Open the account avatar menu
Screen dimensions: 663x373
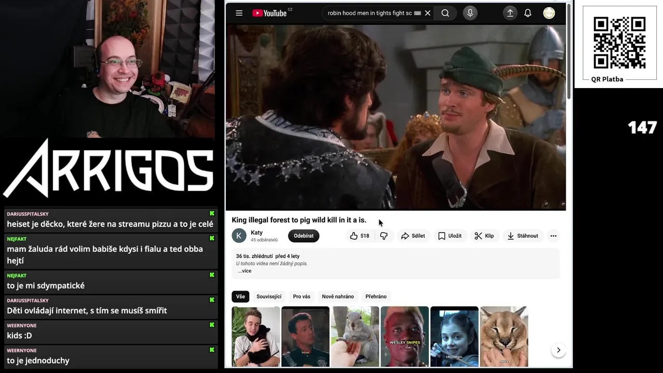(x=549, y=13)
